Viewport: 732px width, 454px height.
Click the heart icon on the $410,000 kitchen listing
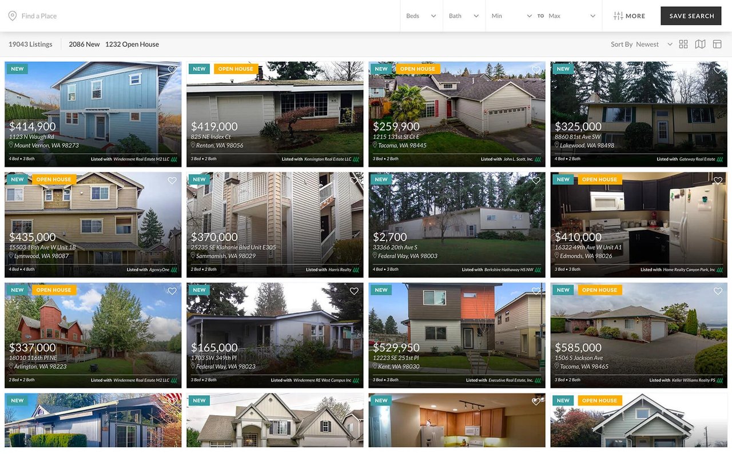pyautogui.click(x=718, y=180)
